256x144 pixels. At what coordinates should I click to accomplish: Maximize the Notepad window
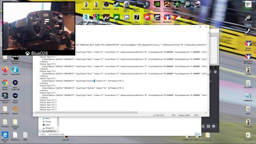200,27
